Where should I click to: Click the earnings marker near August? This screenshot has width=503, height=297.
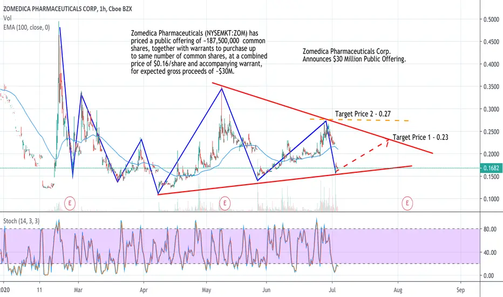407,203
